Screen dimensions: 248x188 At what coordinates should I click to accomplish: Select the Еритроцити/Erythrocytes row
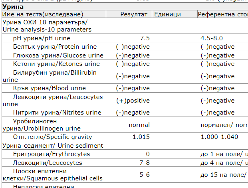(x=125, y=154)
